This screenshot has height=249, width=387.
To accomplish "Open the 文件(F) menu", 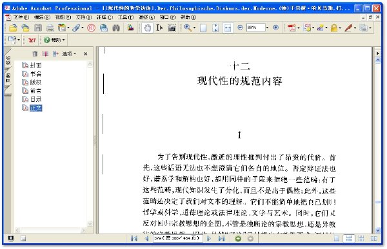I will [21, 17].
